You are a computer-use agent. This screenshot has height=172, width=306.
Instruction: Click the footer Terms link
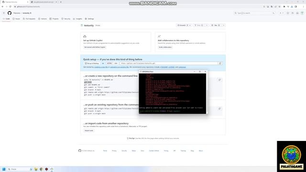pyautogui.click(x=105, y=151)
